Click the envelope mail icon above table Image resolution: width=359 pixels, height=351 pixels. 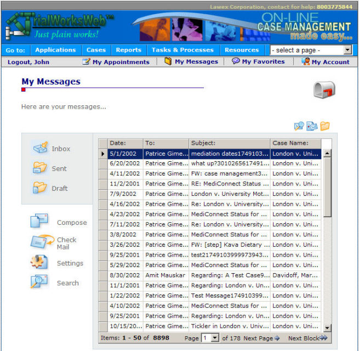312,126
